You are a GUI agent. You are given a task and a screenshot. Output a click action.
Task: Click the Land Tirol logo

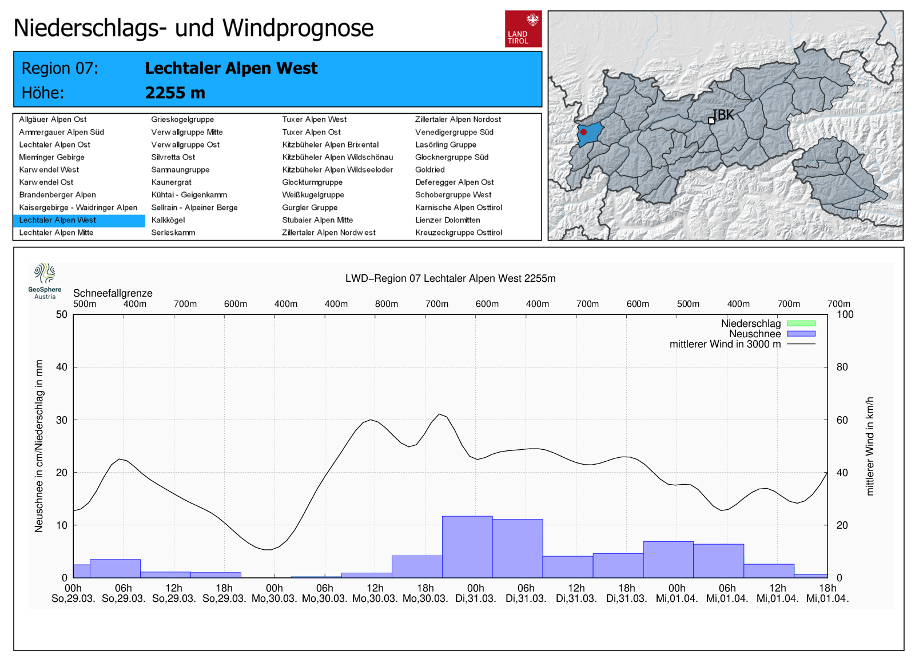523,29
